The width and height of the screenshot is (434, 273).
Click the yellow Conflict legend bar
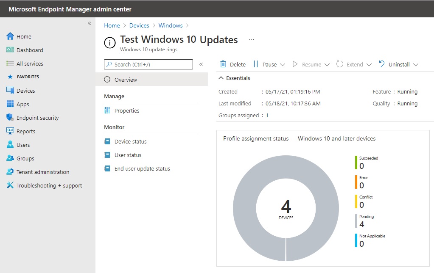coord(356,201)
